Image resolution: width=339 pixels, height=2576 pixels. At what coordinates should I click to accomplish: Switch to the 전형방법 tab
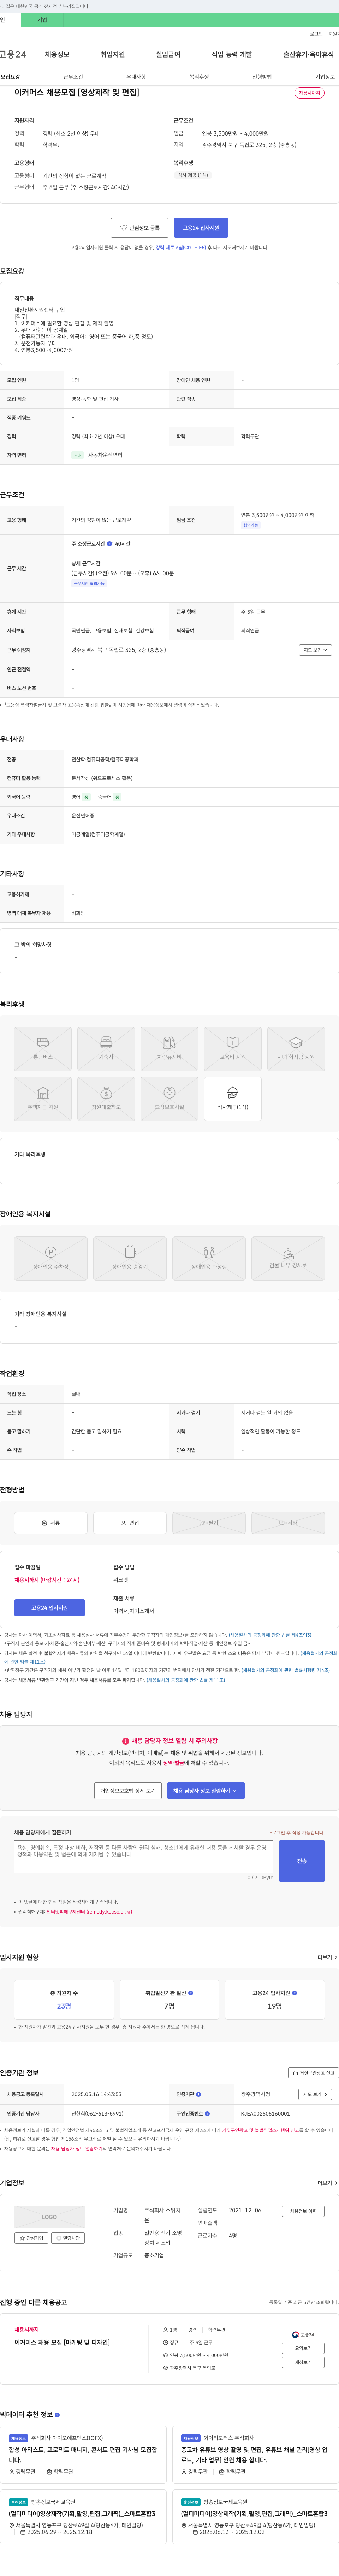[x=262, y=77]
